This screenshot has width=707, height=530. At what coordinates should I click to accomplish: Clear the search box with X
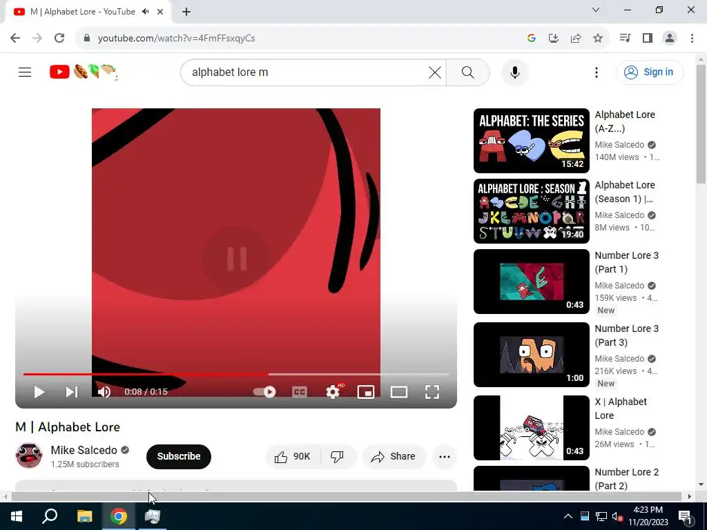pyautogui.click(x=435, y=72)
